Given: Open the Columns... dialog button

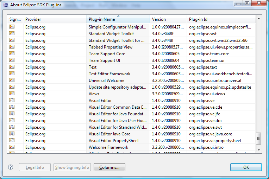Looking at the screenshot, I should coord(110,167).
